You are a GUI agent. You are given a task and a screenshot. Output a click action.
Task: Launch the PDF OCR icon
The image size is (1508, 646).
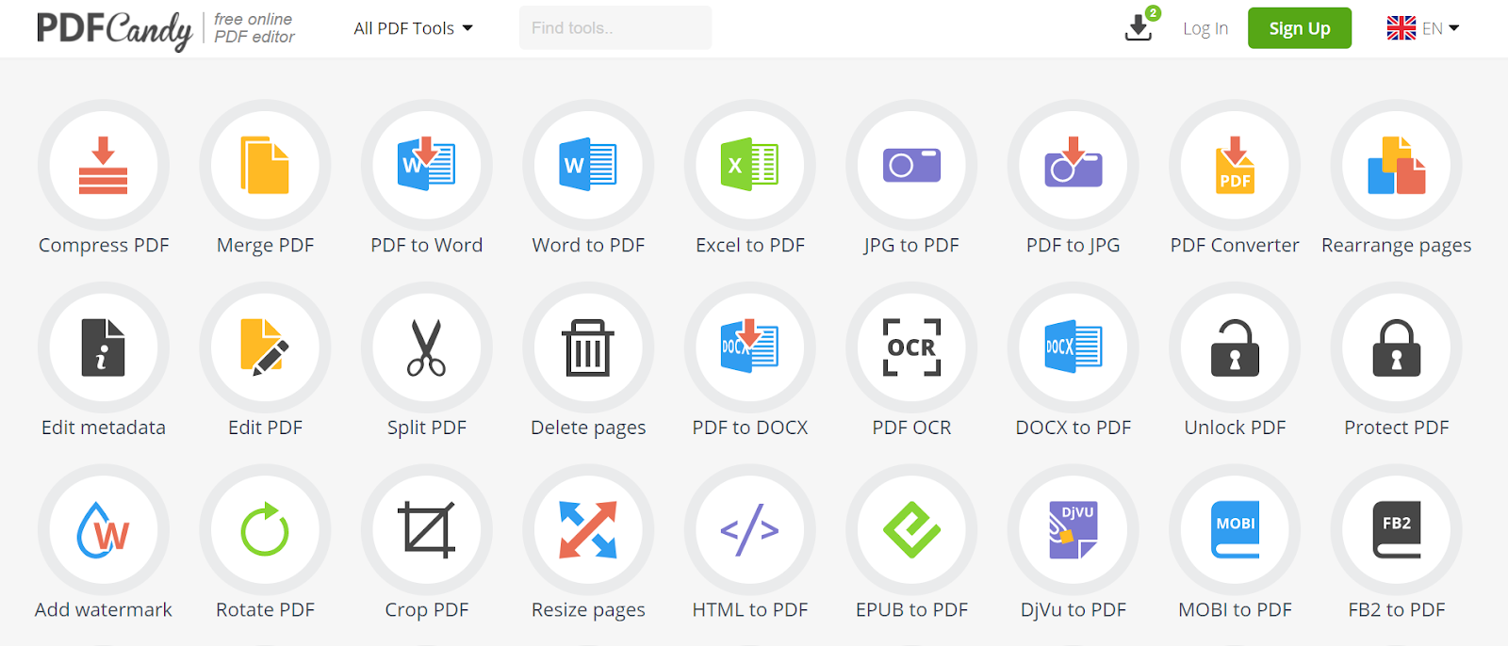(911, 347)
